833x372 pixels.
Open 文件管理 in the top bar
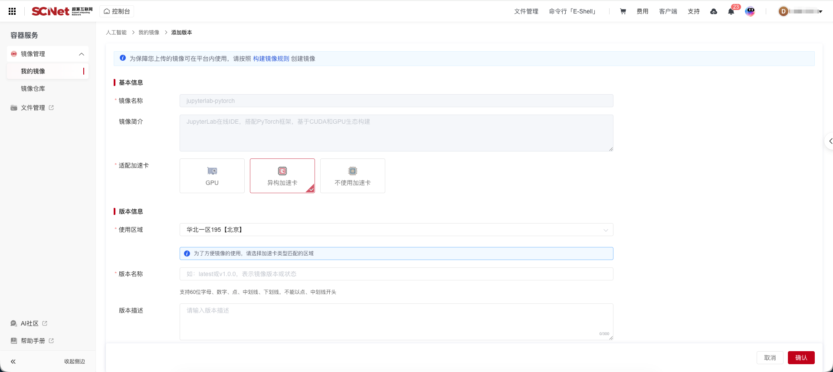tap(526, 11)
